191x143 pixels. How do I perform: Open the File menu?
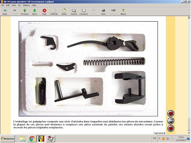click(x=3, y=5)
